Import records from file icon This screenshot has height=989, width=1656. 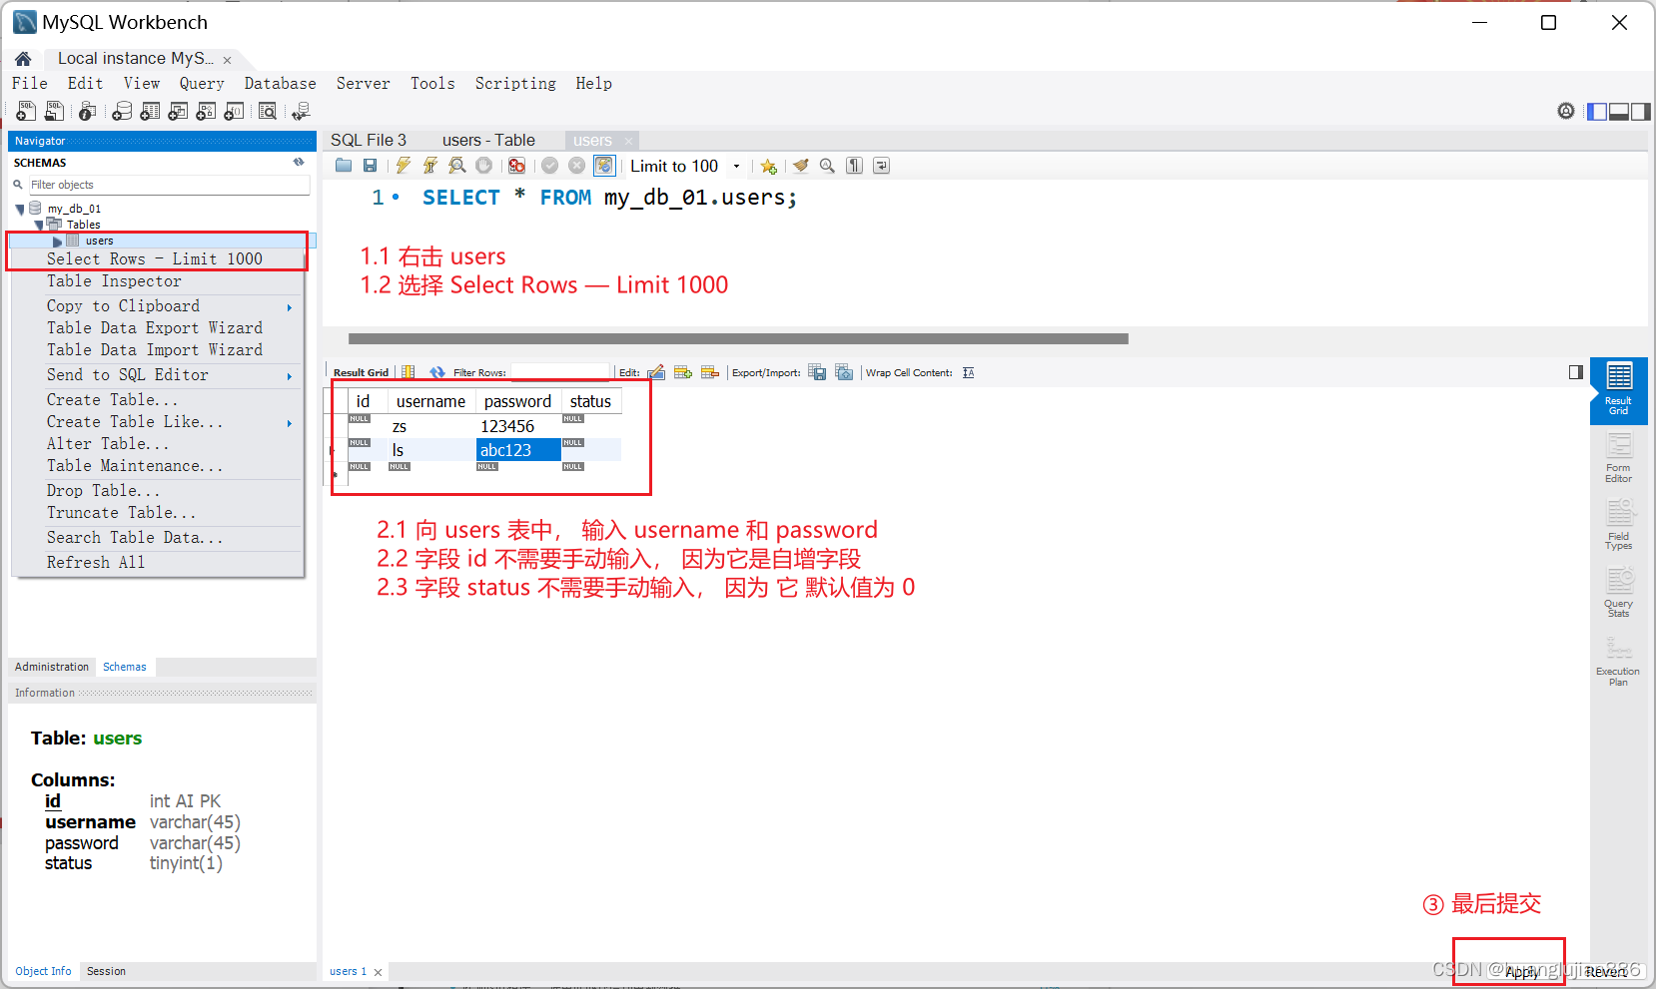pyautogui.click(x=844, y=372)
